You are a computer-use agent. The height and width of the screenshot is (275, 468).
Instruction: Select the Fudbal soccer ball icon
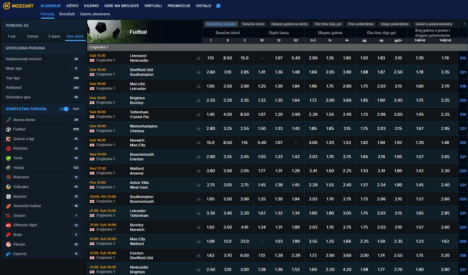coord(8,129)
